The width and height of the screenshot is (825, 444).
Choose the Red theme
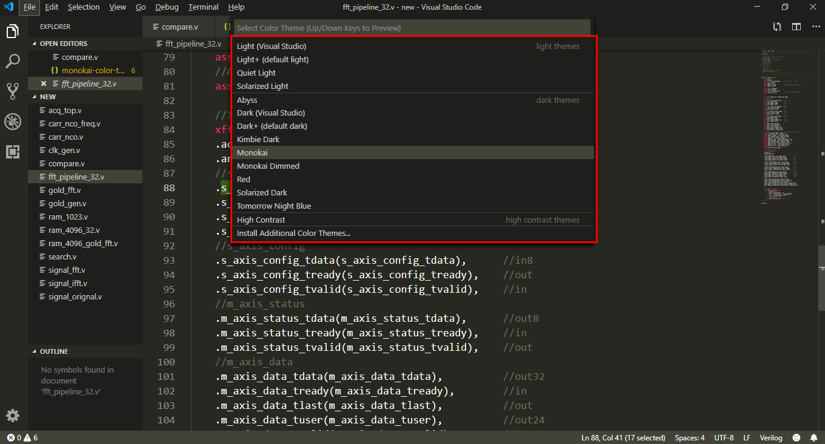(x=412, y=179)
